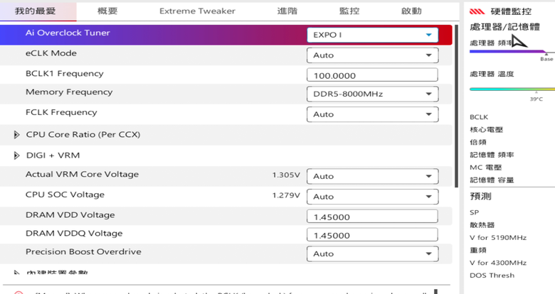
Task: Open the Memory Frequency dropdown
Action: point(372,94)
